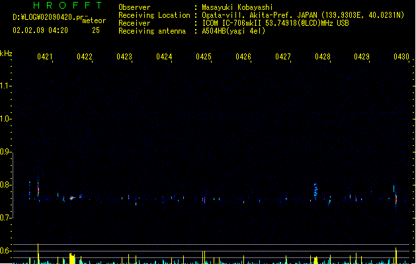Click the 0.8 kHz axis label

coord(5,185)
